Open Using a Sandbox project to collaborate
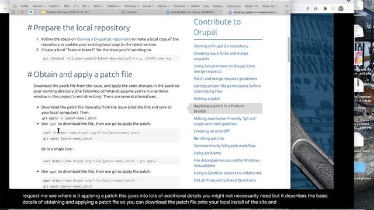The width and height of the screenshot is (374, 210). point(227,173)
